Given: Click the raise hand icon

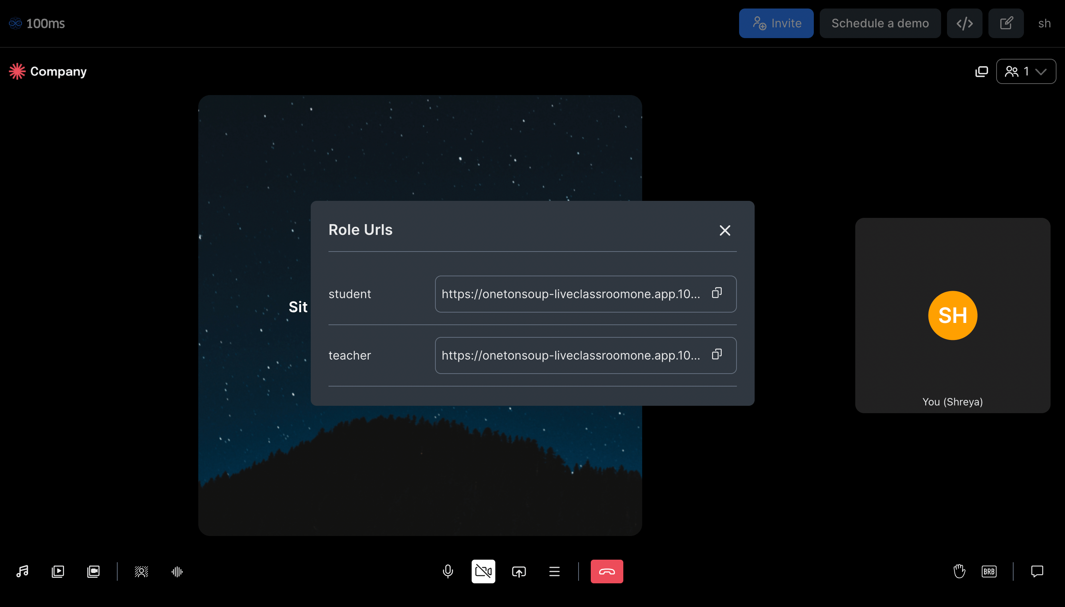Looking at the screenshot, I should [x=959, y=572].
